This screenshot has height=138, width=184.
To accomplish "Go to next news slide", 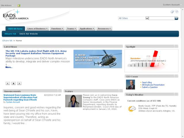I will click(19, 83).
